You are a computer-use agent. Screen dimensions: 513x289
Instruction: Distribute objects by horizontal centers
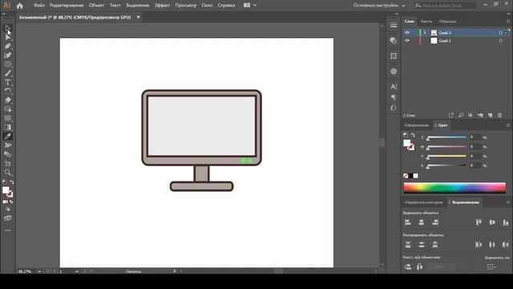tap(491, 244)
